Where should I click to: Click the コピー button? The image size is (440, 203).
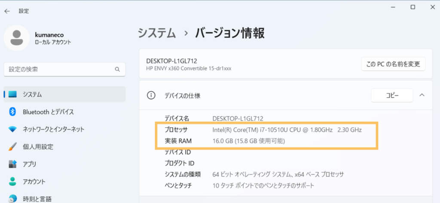[392, 95]
